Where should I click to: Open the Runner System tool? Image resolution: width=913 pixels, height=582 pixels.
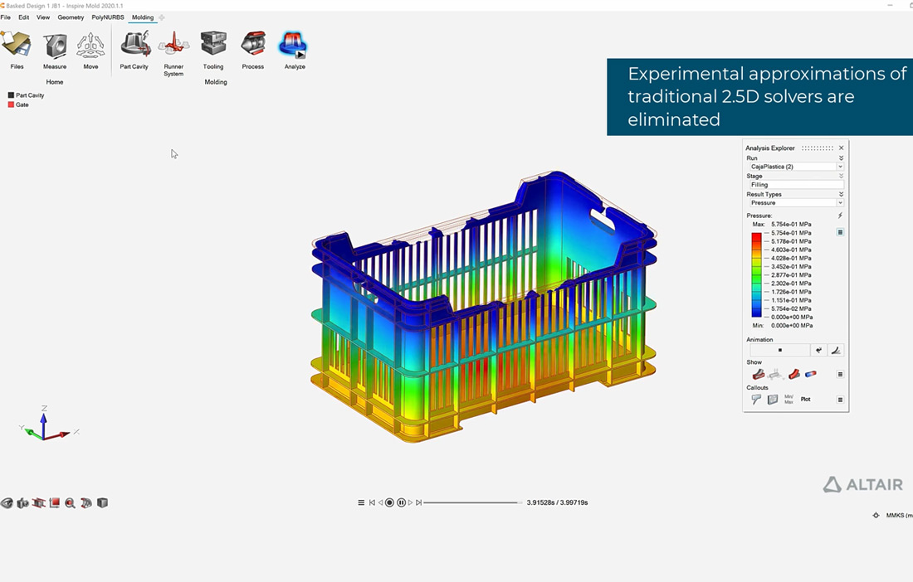pos(173,45)
